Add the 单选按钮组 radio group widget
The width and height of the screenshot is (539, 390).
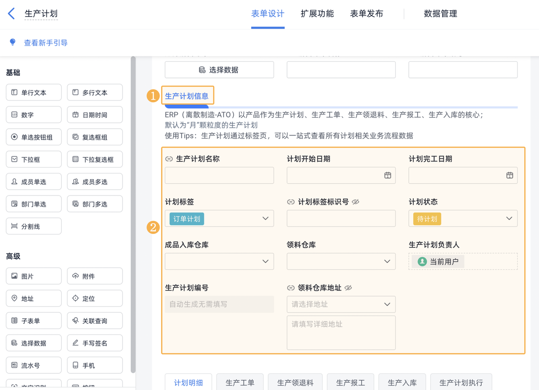point(34,137)
